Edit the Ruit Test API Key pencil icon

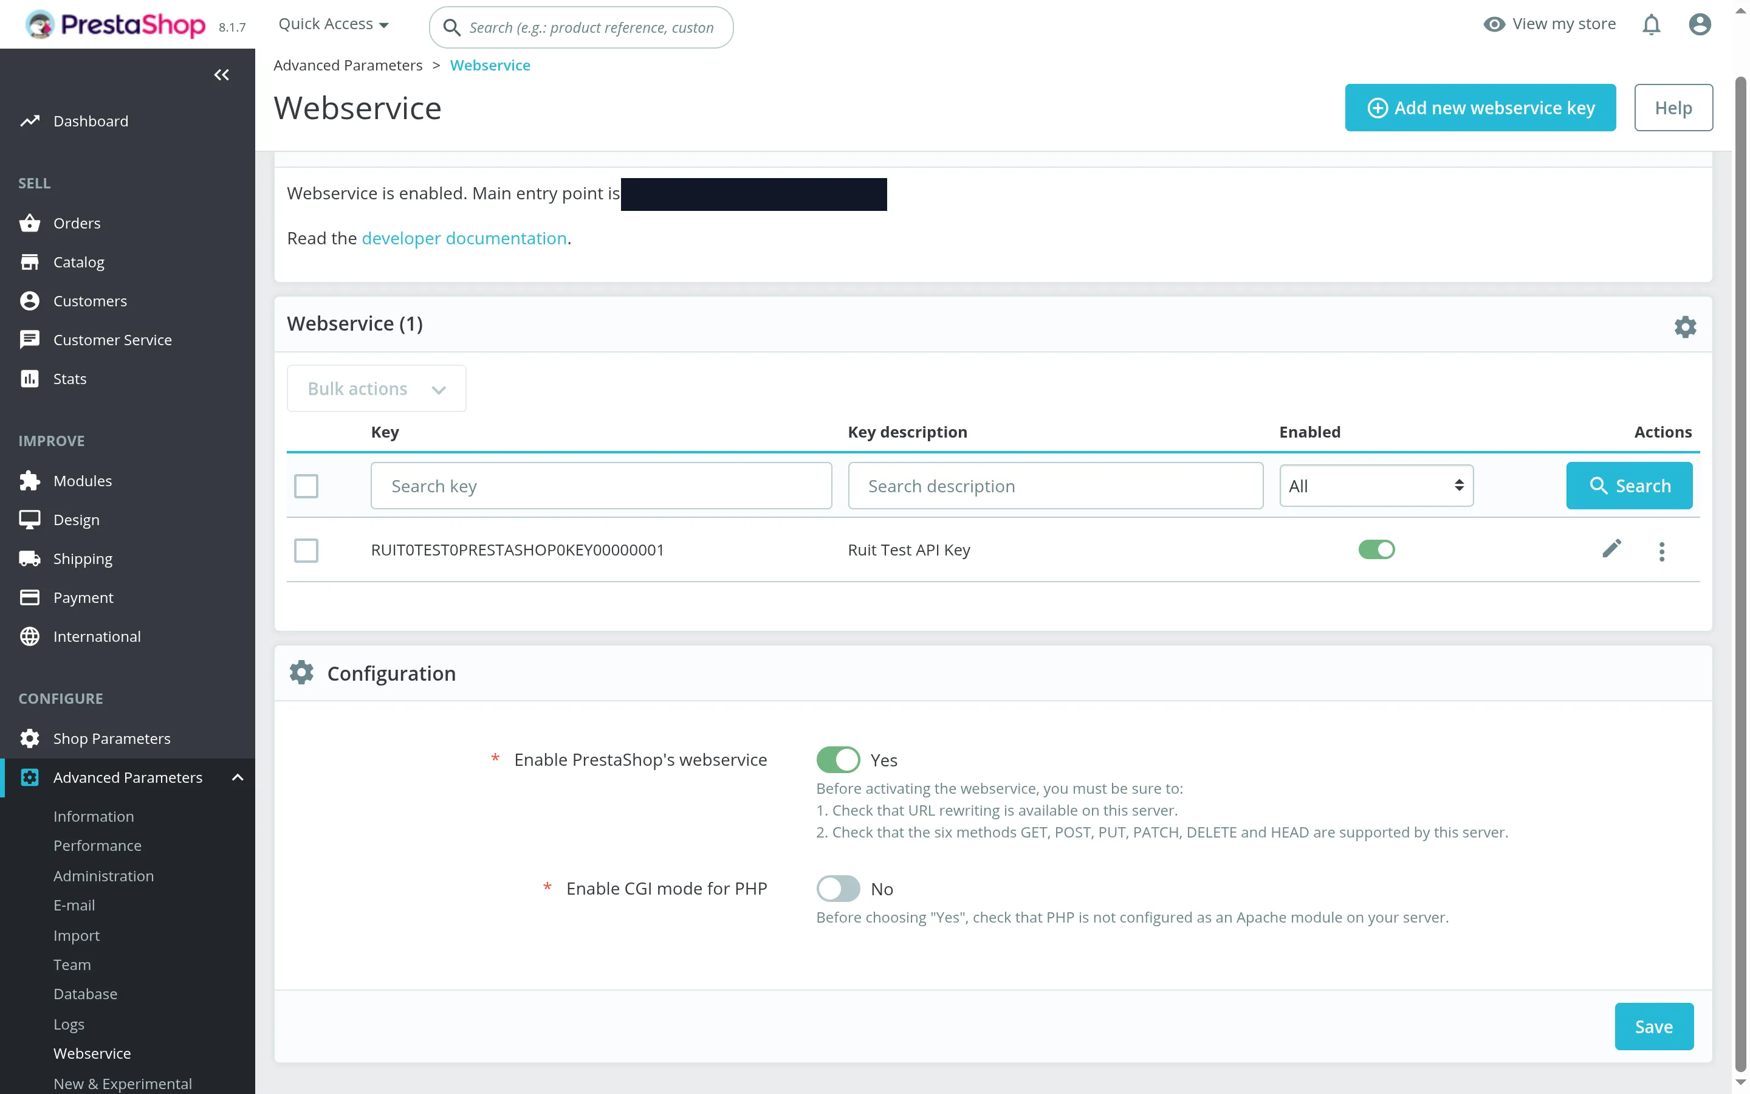pos(1611,548)
